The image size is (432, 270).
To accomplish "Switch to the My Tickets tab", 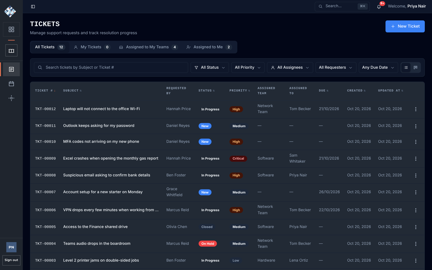I will coord(92,47).
